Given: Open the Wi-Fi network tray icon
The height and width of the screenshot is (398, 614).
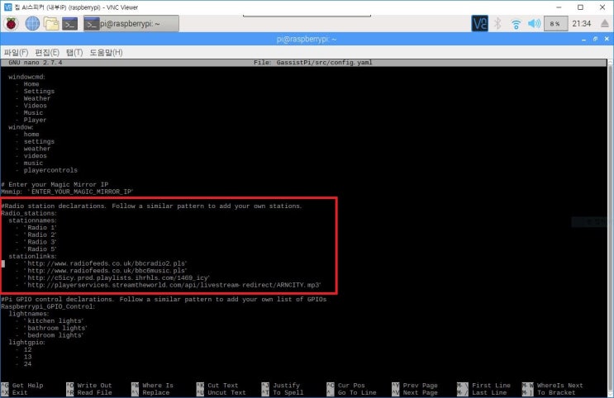Looking at the screenshot, I should tap(516, 24).
